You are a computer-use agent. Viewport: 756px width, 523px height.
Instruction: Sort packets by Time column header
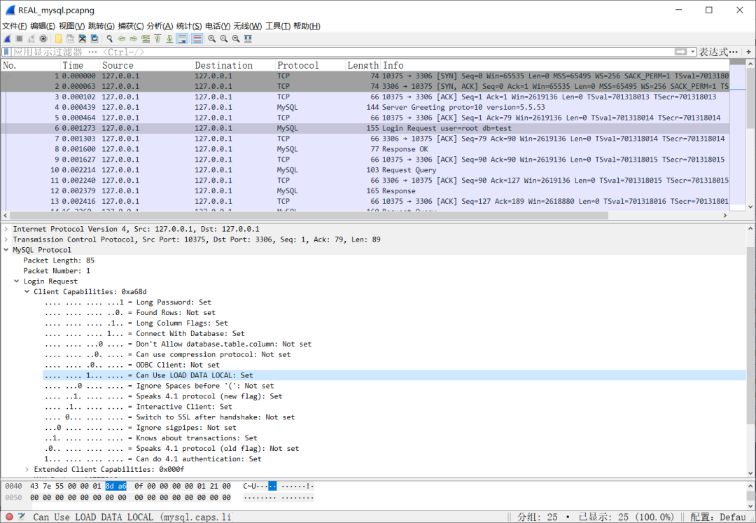click(x=80, y=65)
